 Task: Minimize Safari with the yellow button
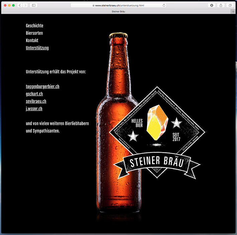(9, 5)
